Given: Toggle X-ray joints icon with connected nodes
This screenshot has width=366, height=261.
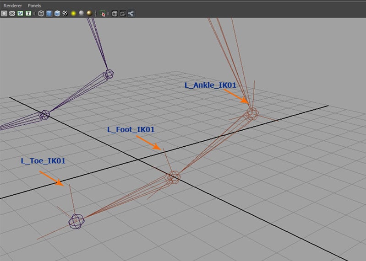Looking at the screenshot, I should coord(131,14).
